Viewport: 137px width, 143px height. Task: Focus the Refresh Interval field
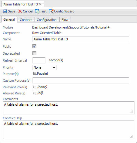click(x=39, y=60)
